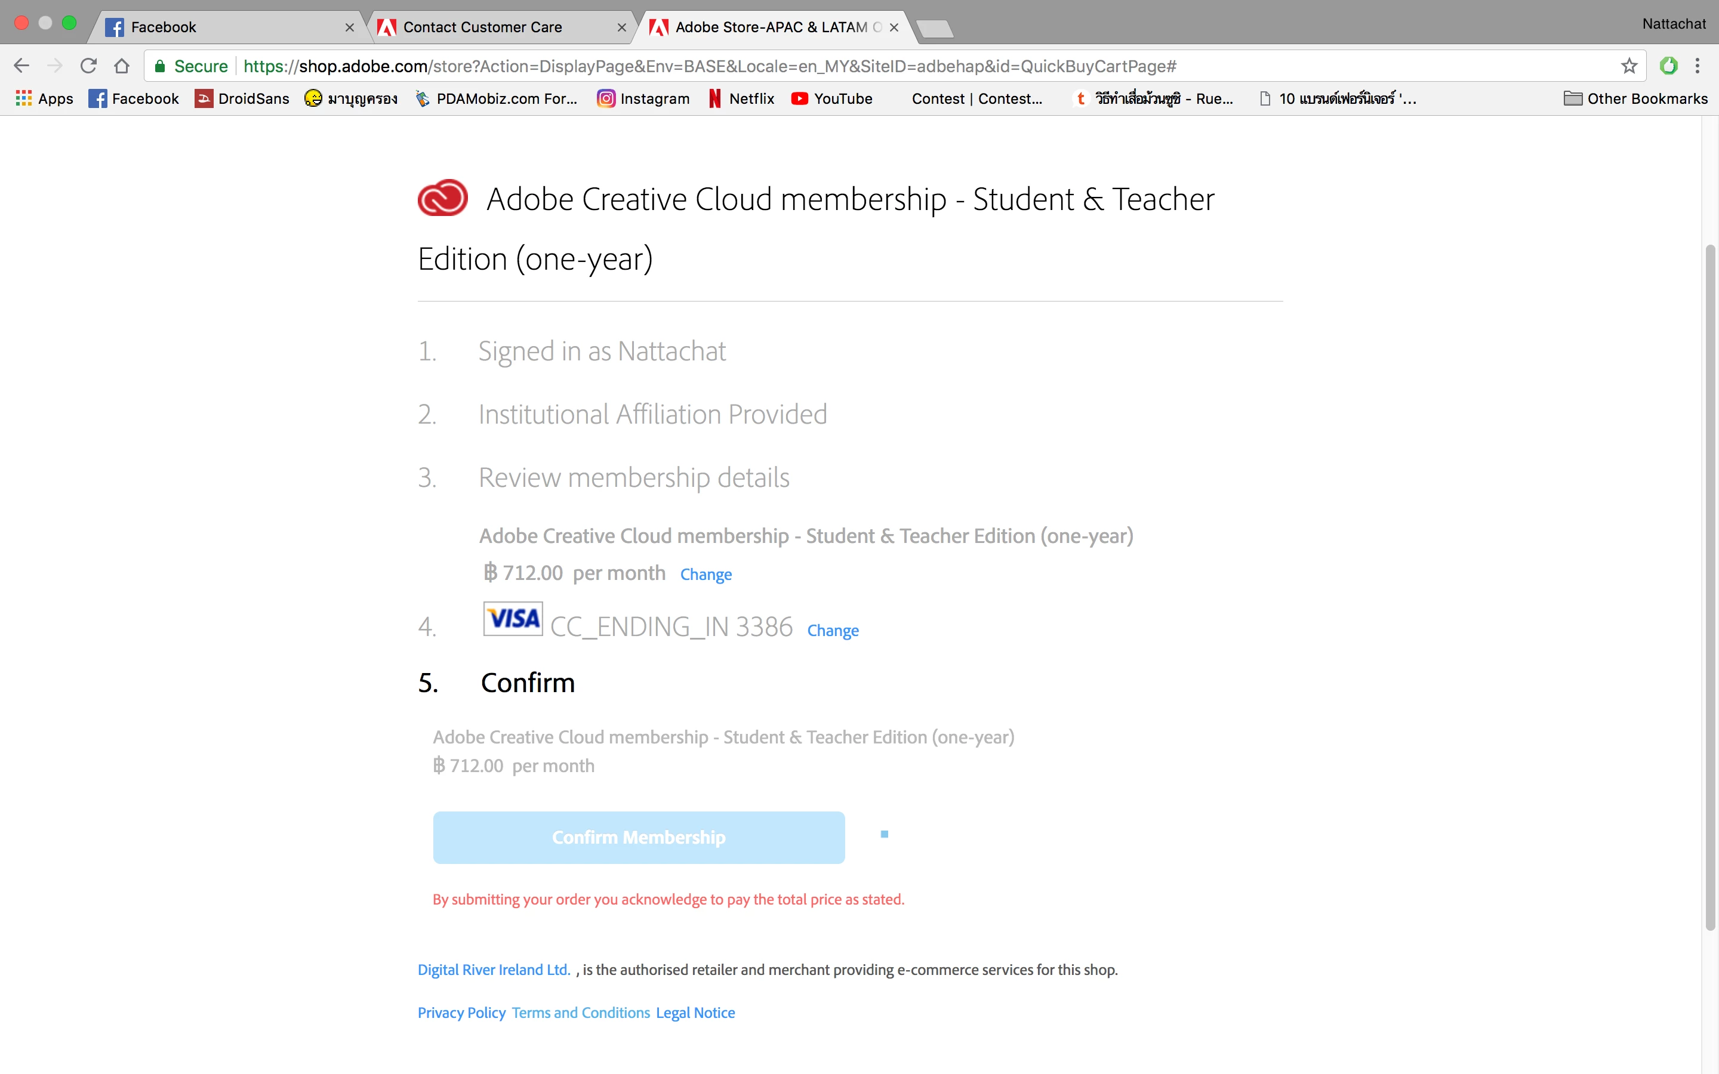Change the Visa card ending in 3386
1719x1074 pixels.
pyautogui.click(x=833, y=630)
